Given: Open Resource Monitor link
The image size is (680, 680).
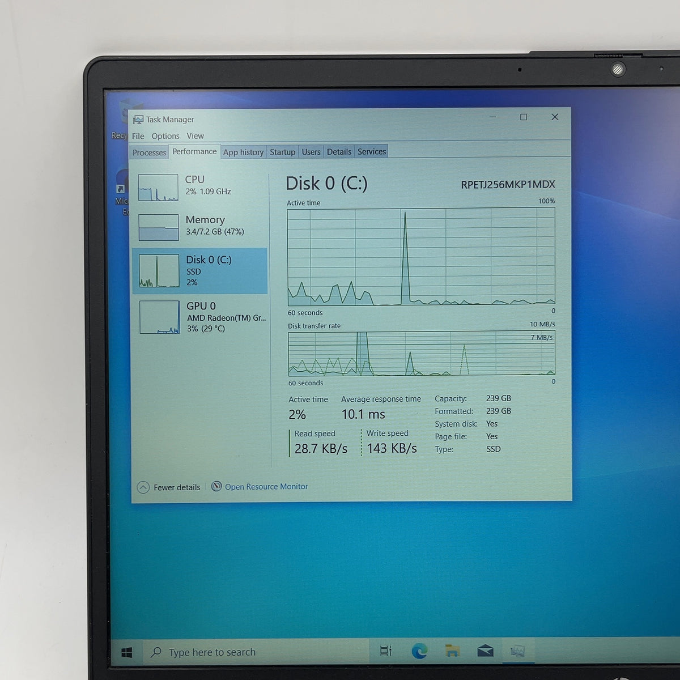Looking at the screenshot, I should tap(266, 487).
